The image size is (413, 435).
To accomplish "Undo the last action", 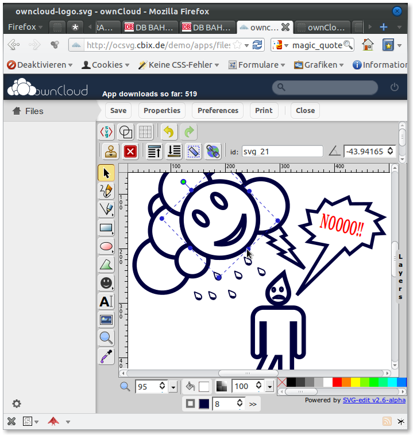I will click(x=169, y=132).
